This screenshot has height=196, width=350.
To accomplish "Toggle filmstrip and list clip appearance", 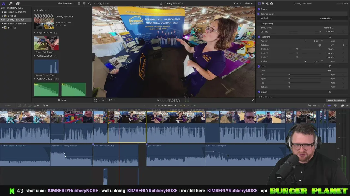I will coord(79,4).
